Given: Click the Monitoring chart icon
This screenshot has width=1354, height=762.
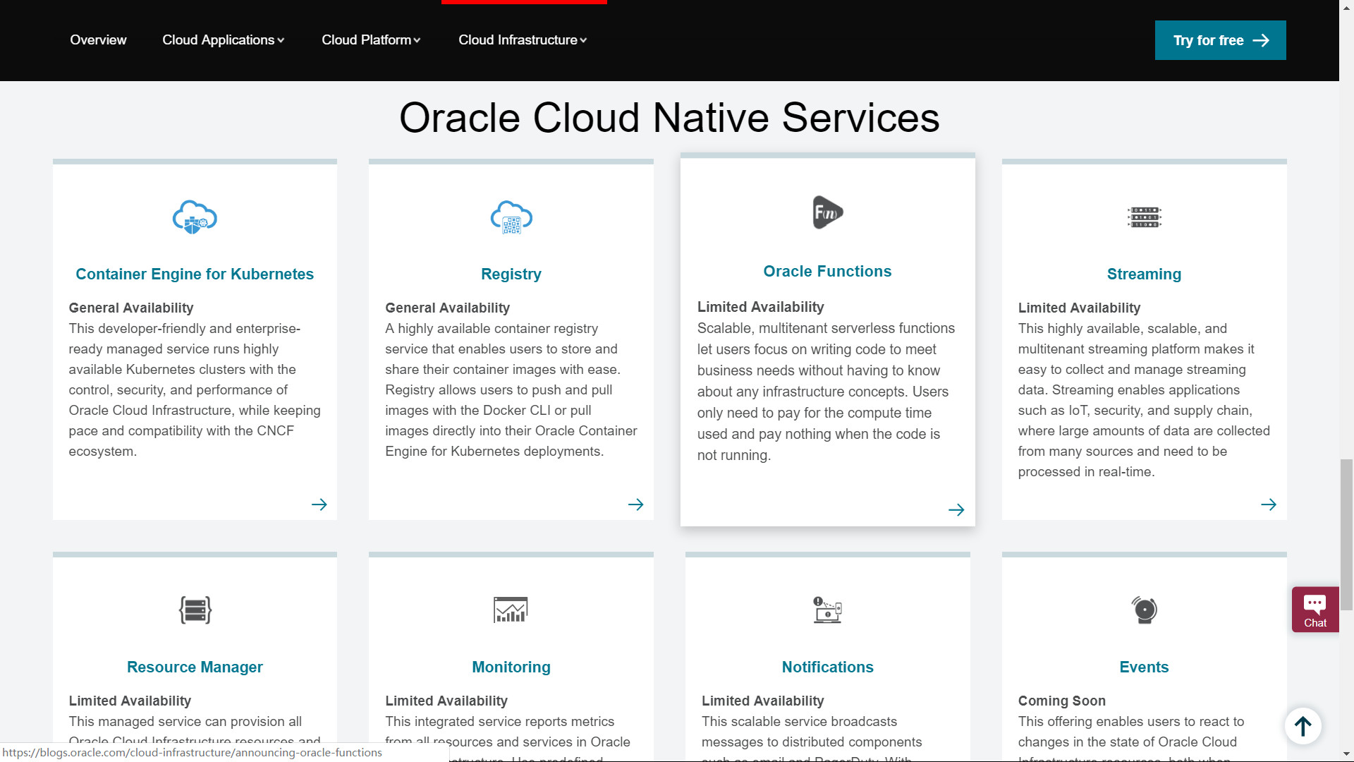Looking at the screenshot, I should 511,610.
